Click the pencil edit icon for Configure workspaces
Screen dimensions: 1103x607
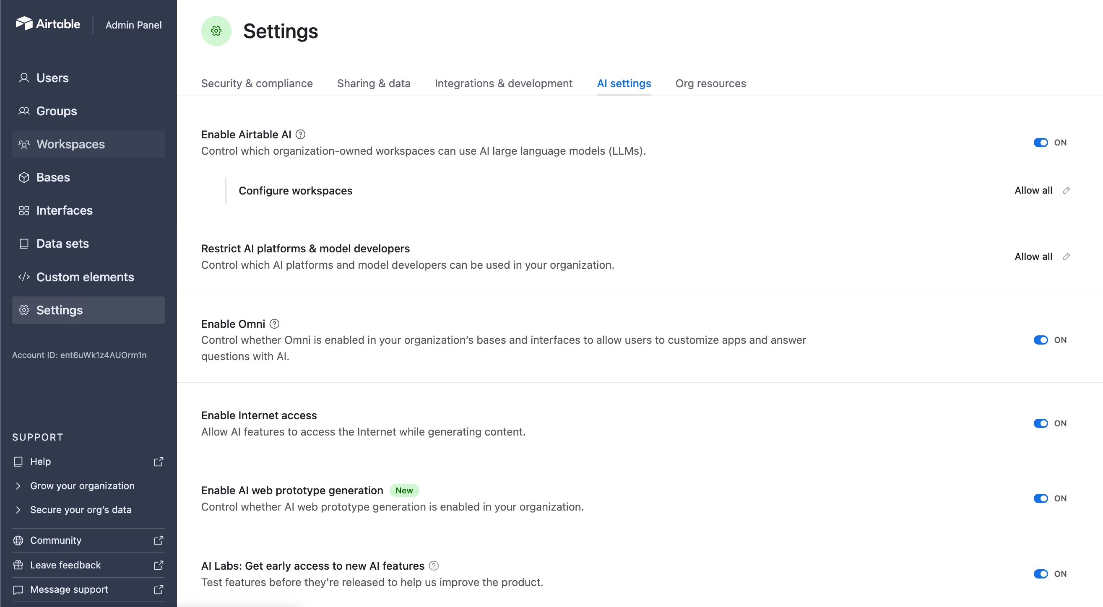(x=1066, y=190)
